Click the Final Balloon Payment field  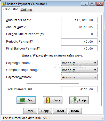pyautogui.click(x=79, y=49)
